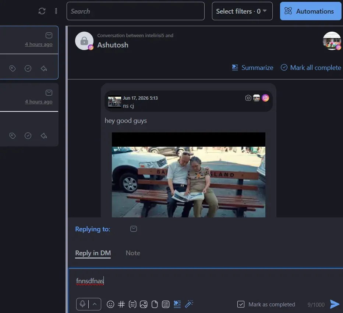Attach an image using the picture icon
Viewport: 343px width, 313px height.
144,304
